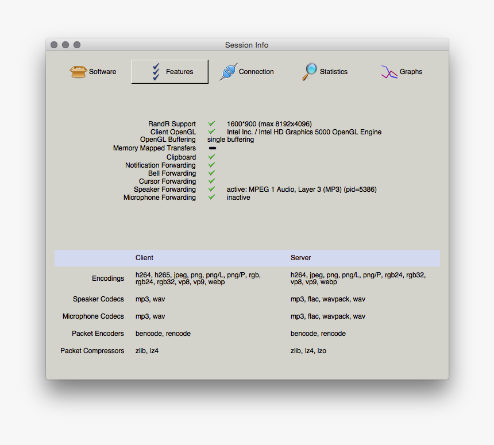
Task: Toggle Bell Forwarding checkmark
Action: [211, 173]
